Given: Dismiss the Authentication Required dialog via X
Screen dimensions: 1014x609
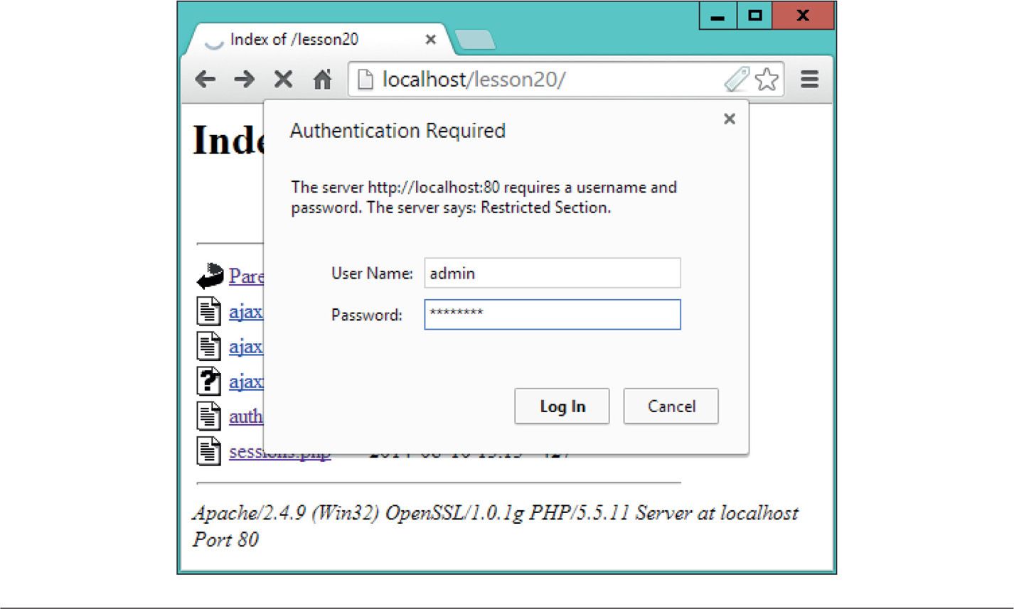Looking at the screenshot, I should [x=729, y=119].
